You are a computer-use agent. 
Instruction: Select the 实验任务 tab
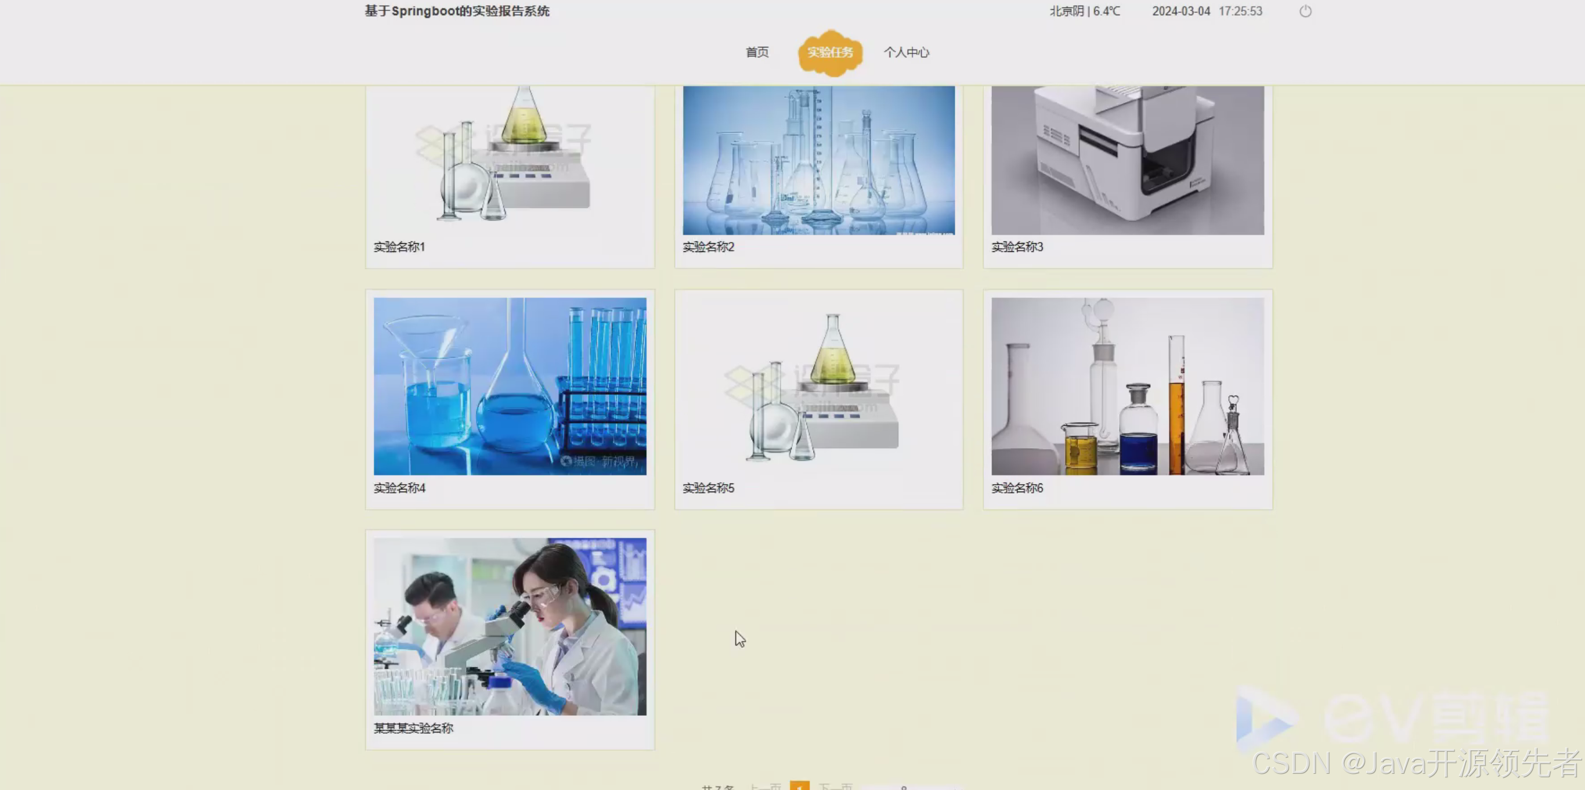pyautogui.click(x=830, y=52)
